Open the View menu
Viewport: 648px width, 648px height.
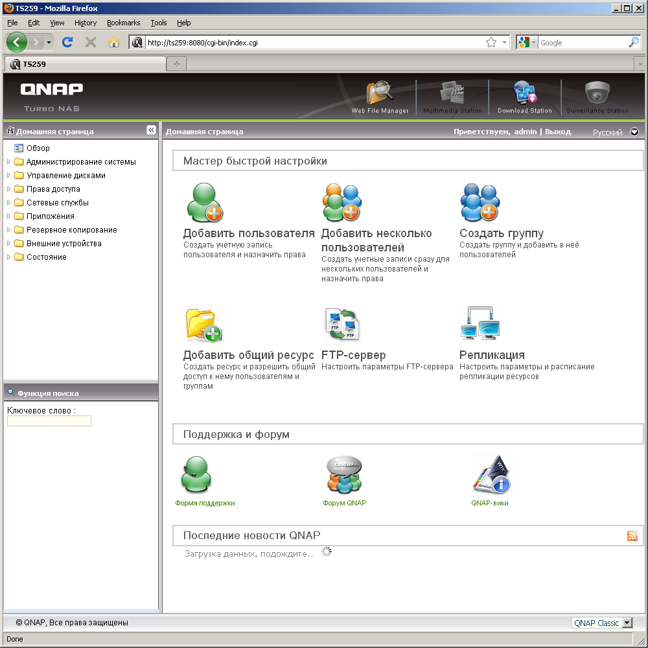(x=57, y=23)
